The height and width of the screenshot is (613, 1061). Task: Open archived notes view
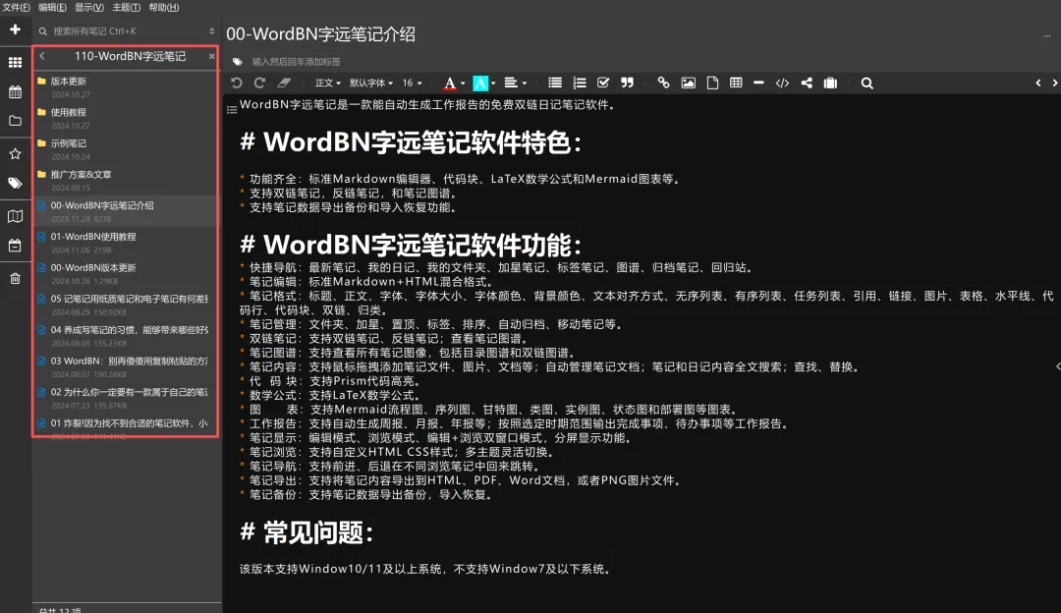pyautogui.click(x=15, y=246)
